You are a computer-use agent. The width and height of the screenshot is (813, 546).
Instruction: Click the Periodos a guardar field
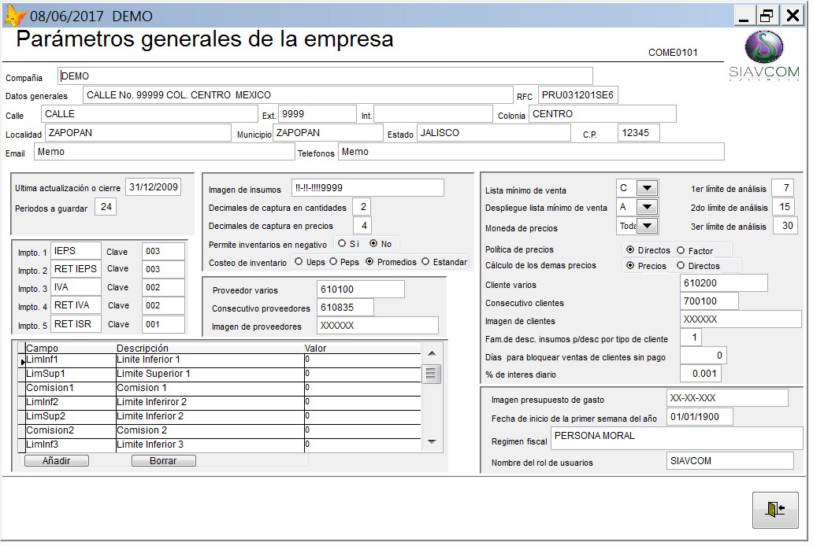pyautogui.click(x=106, y=207)
